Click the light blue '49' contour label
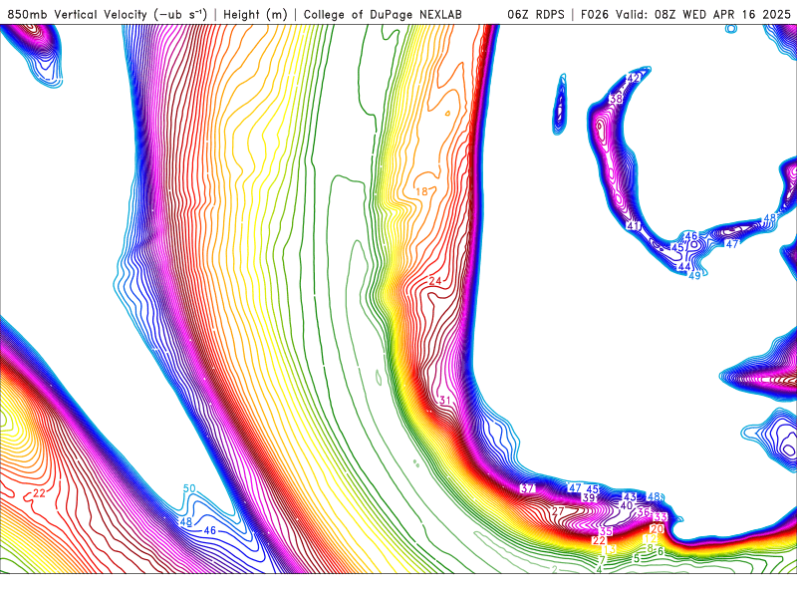Image resolution: width=797 pixels, height=598 pixels. 694,276
